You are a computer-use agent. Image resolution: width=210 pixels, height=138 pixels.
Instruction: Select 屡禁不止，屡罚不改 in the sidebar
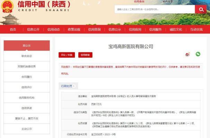click(27, 118)
